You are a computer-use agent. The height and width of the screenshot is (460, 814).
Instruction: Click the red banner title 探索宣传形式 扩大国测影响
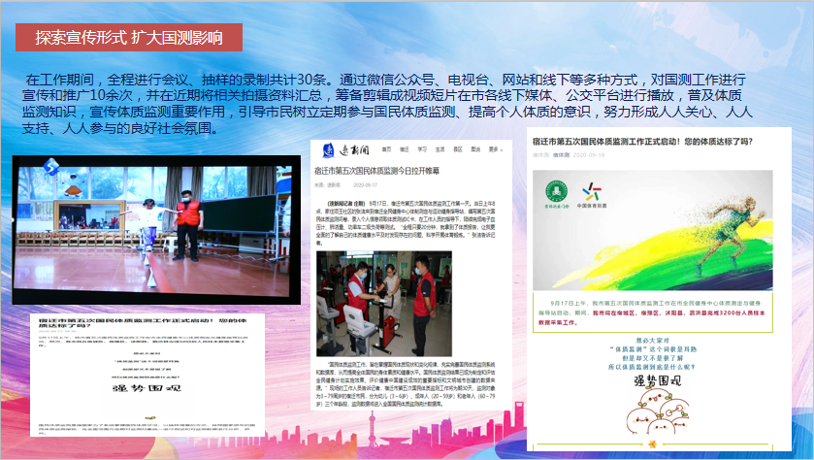[129, 38]
